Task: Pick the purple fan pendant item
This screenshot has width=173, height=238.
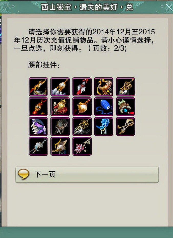Action: [38, 126]
